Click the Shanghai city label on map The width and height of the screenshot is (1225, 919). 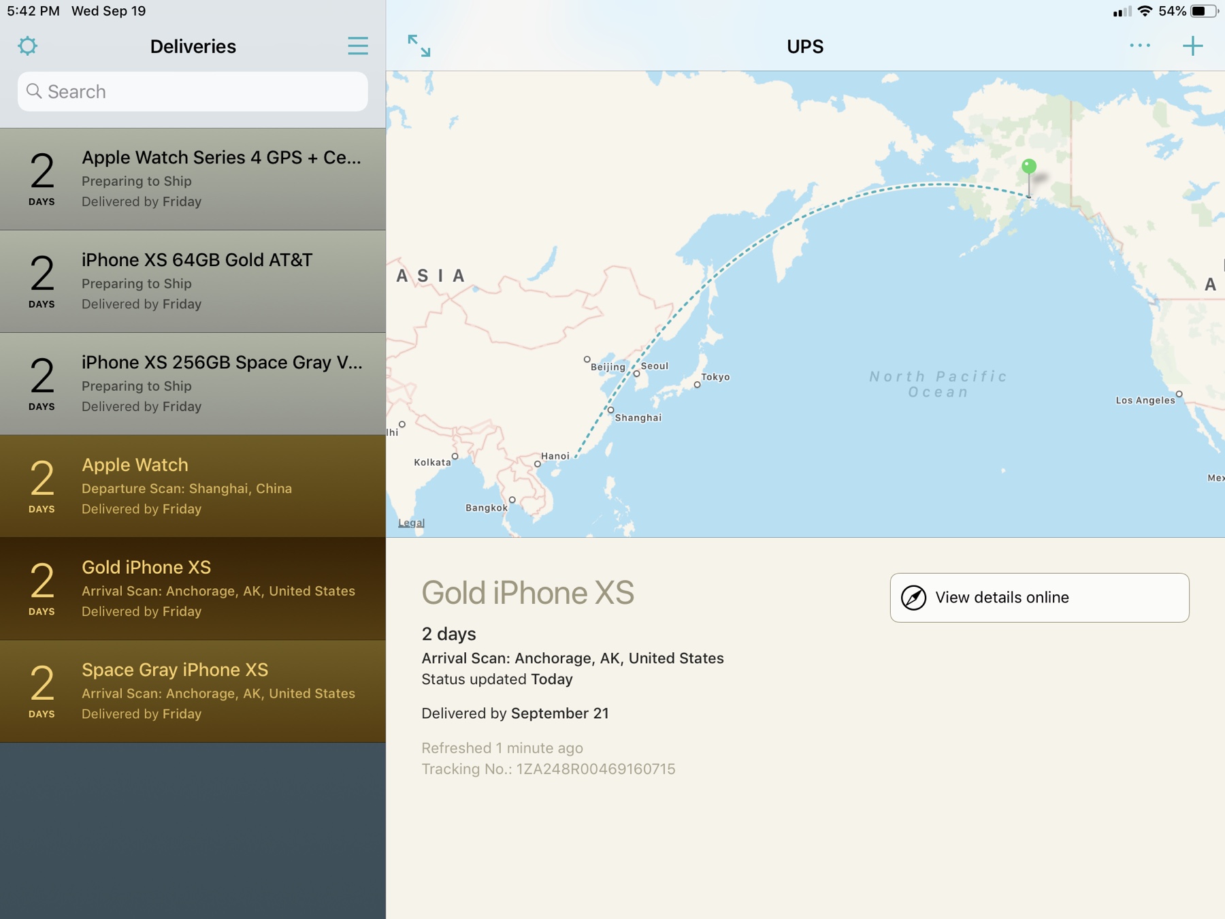638,418
